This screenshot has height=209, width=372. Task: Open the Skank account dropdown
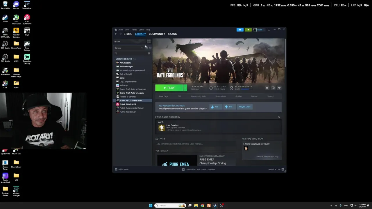tap(259, 30)
